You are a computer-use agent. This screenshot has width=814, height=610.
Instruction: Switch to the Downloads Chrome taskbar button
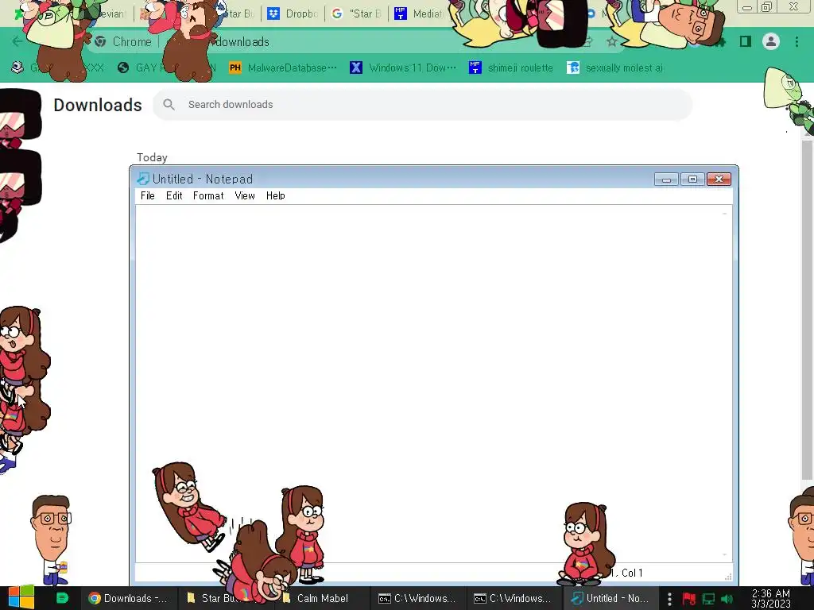[x=129, y=598]
